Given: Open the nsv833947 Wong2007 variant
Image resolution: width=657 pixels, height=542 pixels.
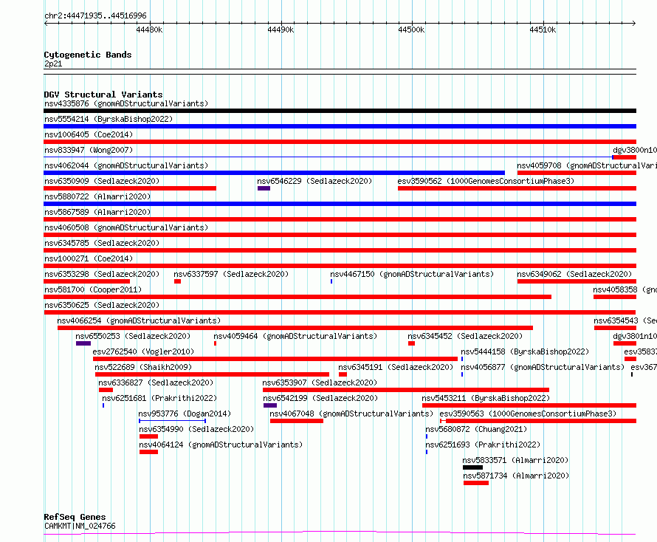Looking at the screenshot, I should [89, 150].
